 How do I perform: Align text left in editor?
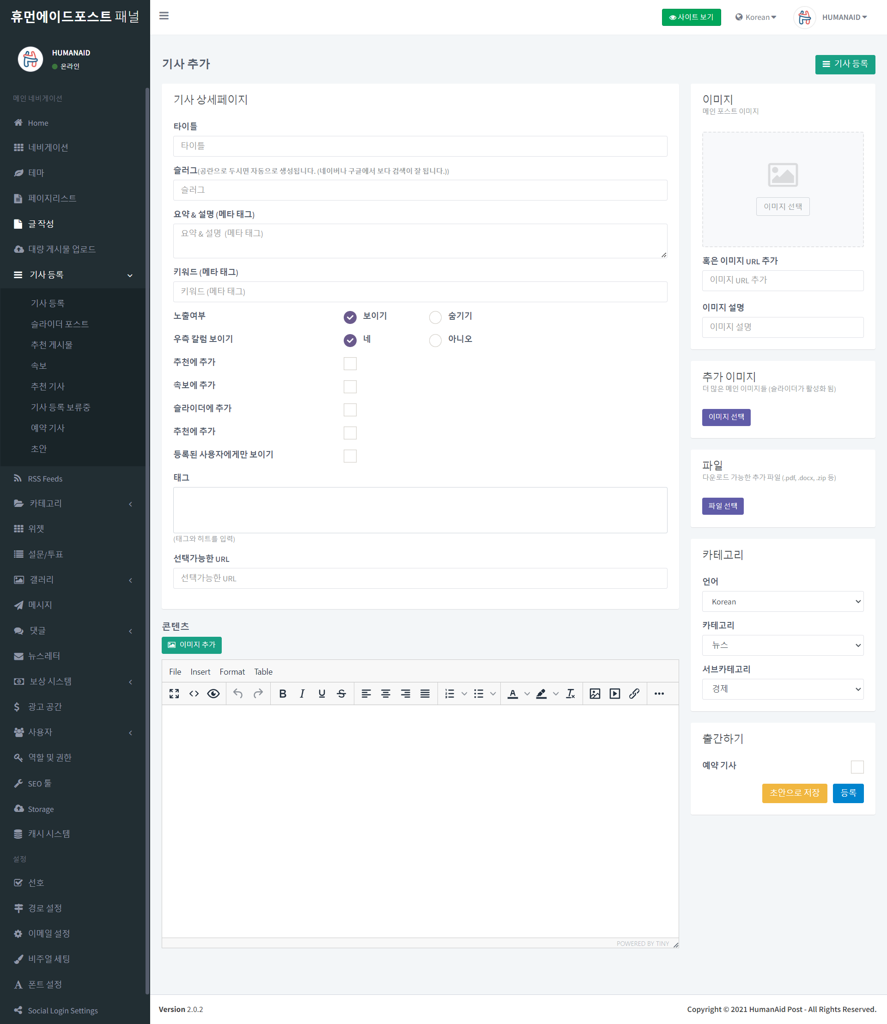[x=366, y=694]
